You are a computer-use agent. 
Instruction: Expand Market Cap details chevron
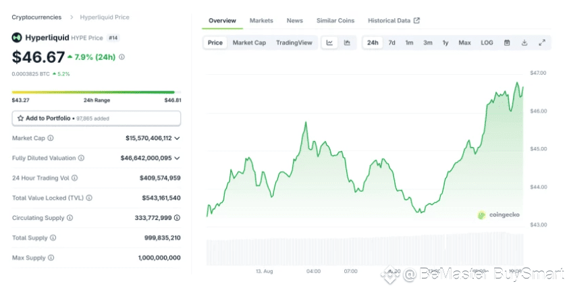pos(177,138)
